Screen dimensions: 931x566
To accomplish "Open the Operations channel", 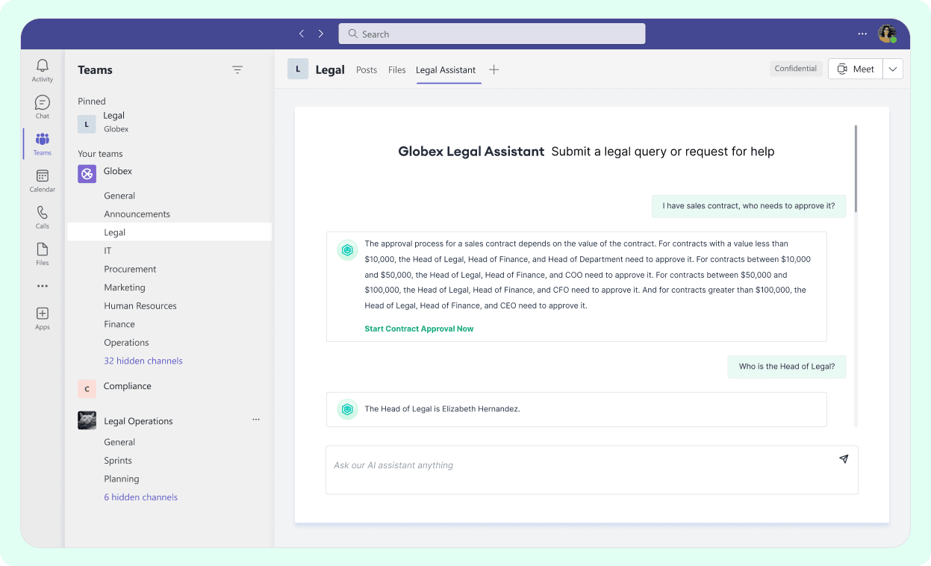I will coord(126,343).
